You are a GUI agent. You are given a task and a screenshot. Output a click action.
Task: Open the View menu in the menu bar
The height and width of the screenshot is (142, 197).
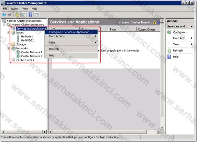tap(25, 9)
